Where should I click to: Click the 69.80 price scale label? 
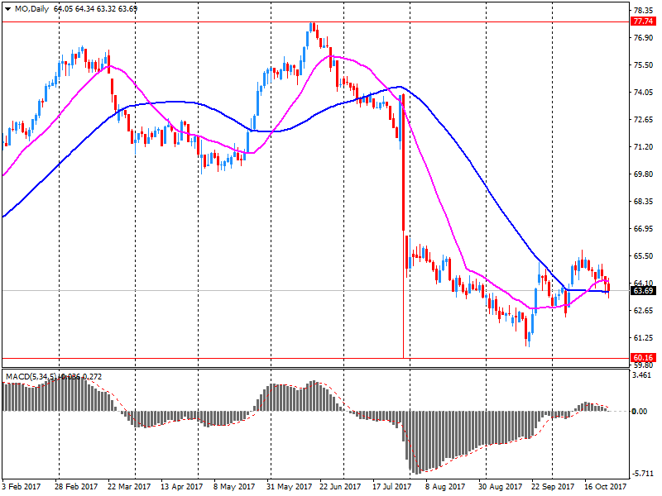coord(644,174)
